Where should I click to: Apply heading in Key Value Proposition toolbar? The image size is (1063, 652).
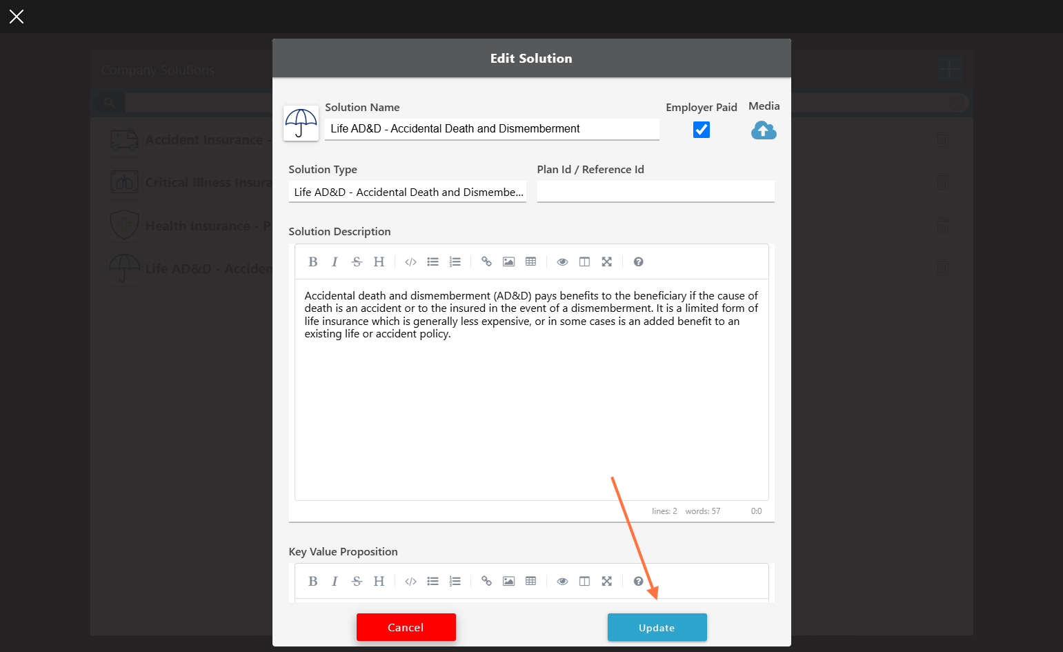[x=379, y=581]
